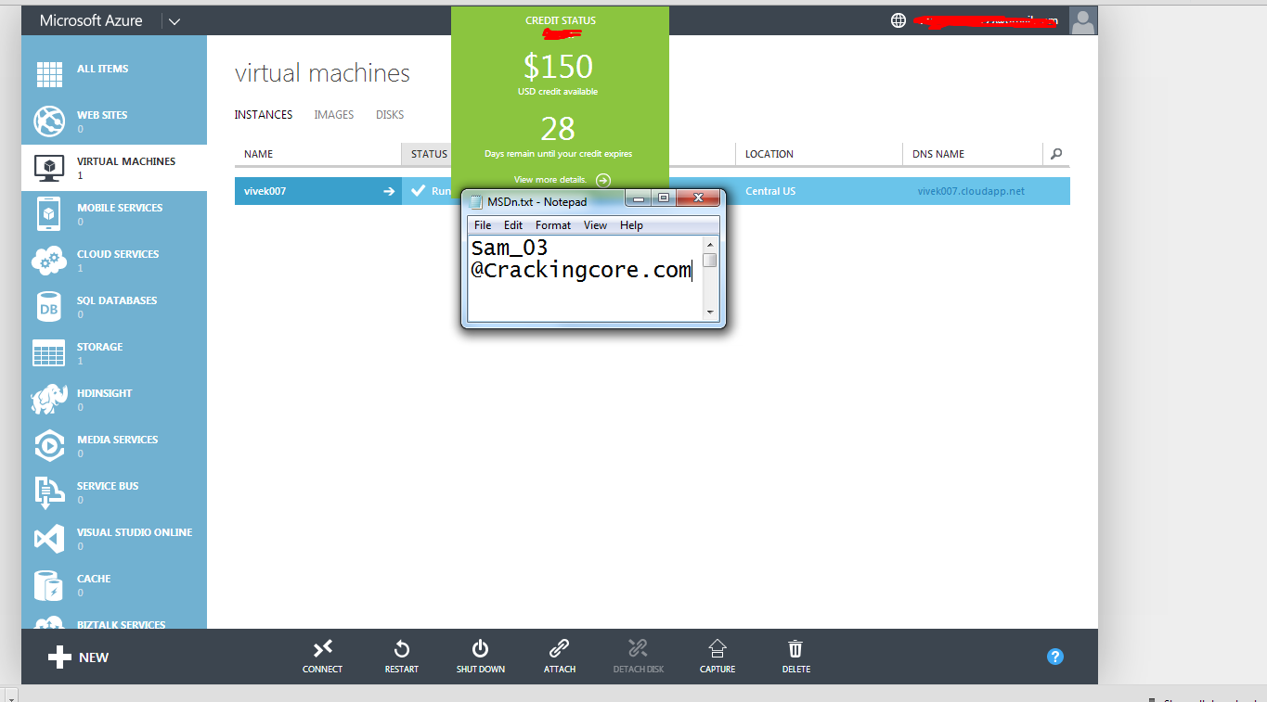Open Notepad Help menu
1267x702 pixels.
point(631,225)
